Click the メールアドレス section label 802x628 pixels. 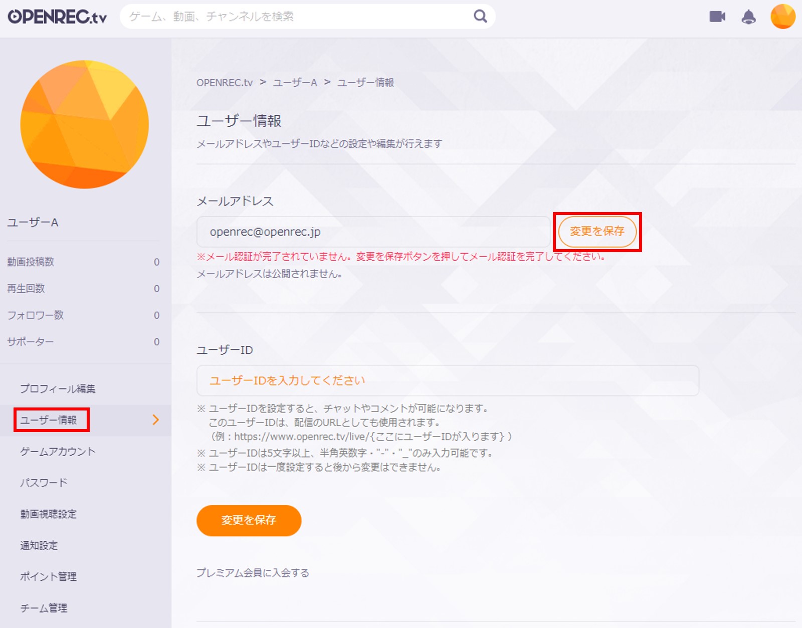pos(235,201)
